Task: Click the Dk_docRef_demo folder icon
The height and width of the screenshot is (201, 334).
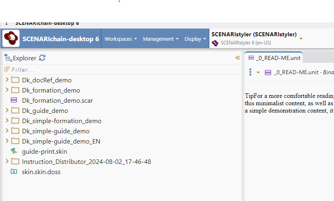Action: (x=15, y=80)
